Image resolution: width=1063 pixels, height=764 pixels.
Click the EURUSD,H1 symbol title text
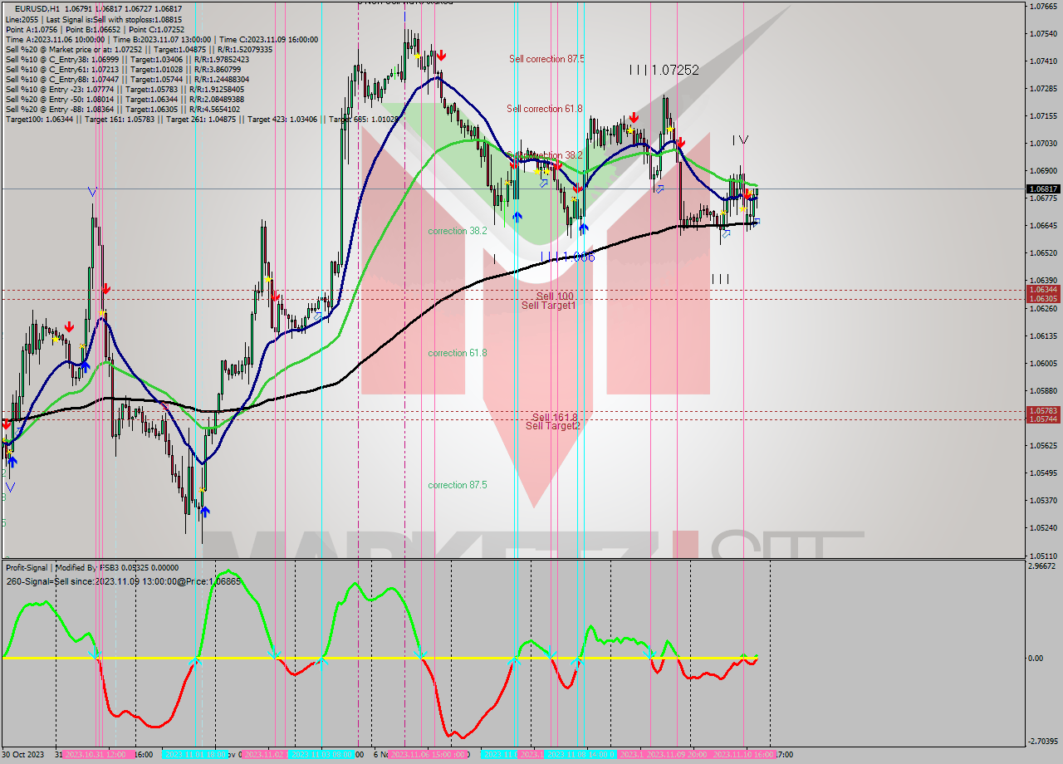click(x=37, y=9)
